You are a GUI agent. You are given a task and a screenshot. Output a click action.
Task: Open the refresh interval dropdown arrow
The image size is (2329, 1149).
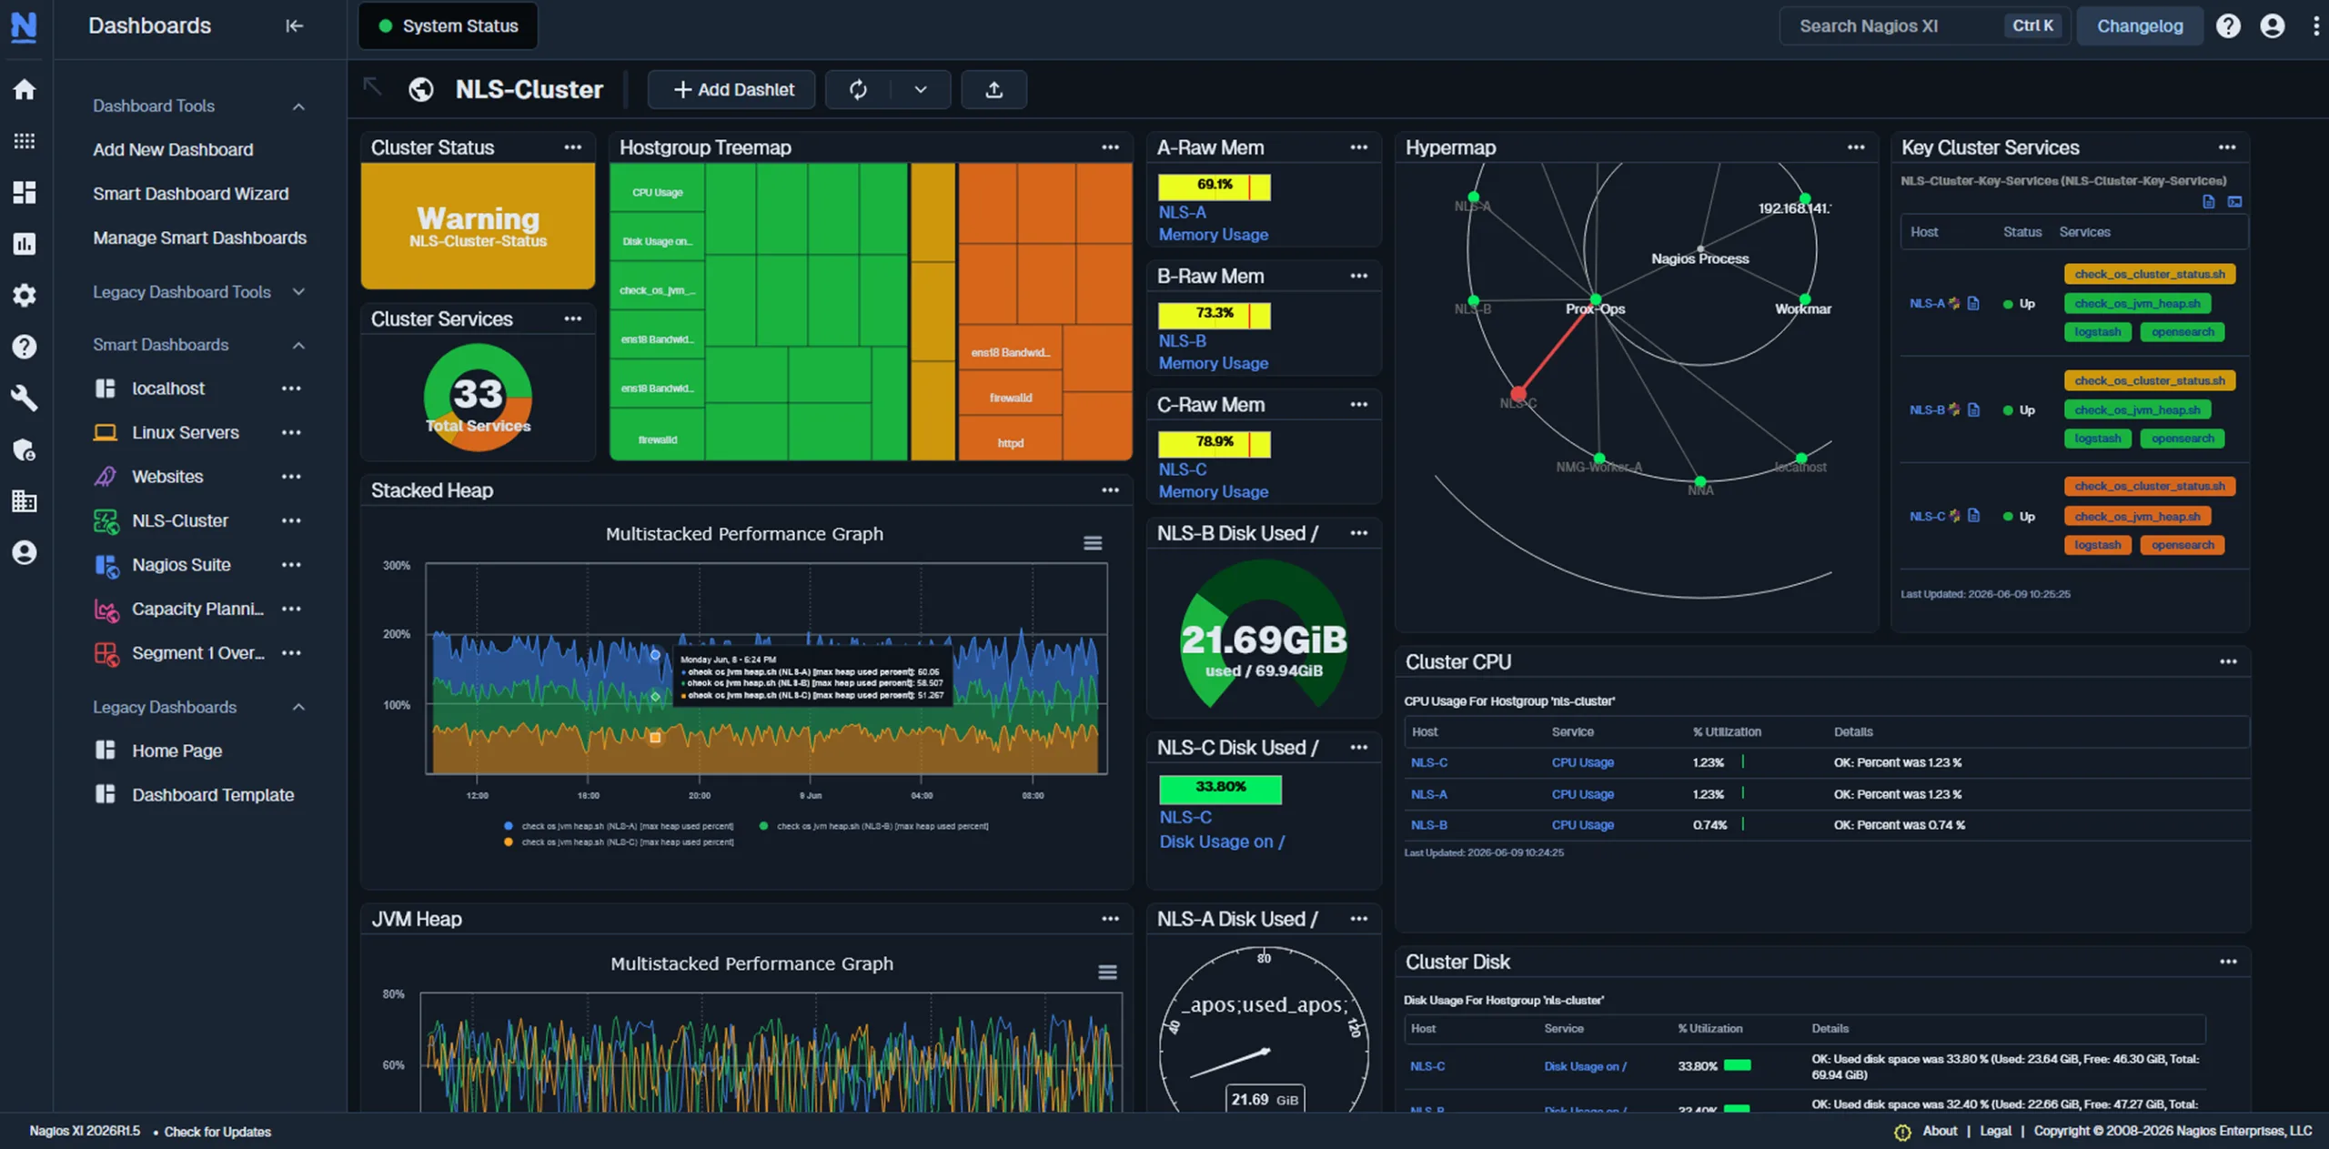coord(921,89)
